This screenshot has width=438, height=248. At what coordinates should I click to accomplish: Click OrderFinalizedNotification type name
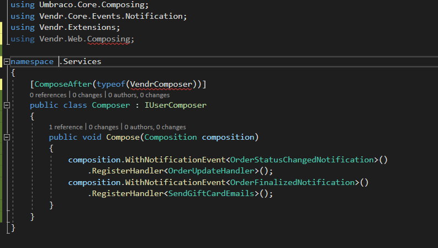coord(293,182)
